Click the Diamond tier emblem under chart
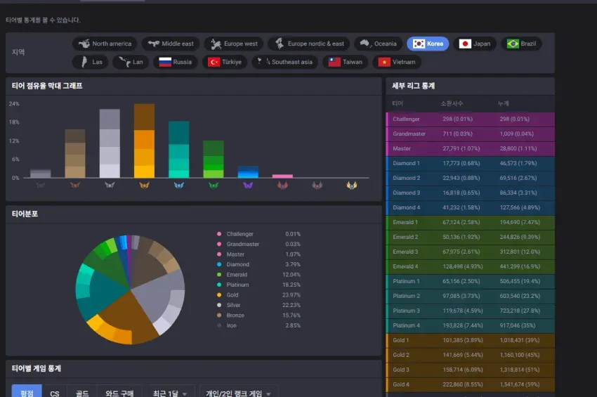The width and height of the screenshot is (597, 397). click(248, 186)
